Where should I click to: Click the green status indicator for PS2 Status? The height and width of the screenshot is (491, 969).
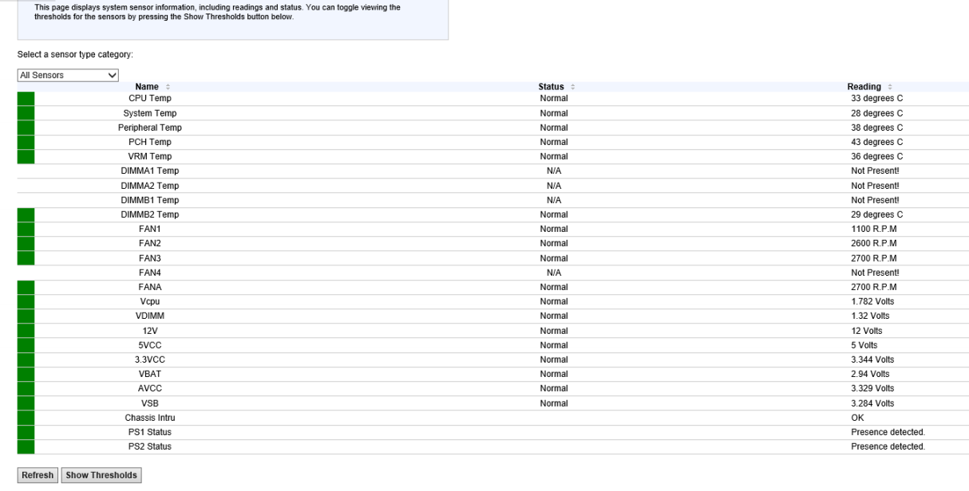coord(26,446)
